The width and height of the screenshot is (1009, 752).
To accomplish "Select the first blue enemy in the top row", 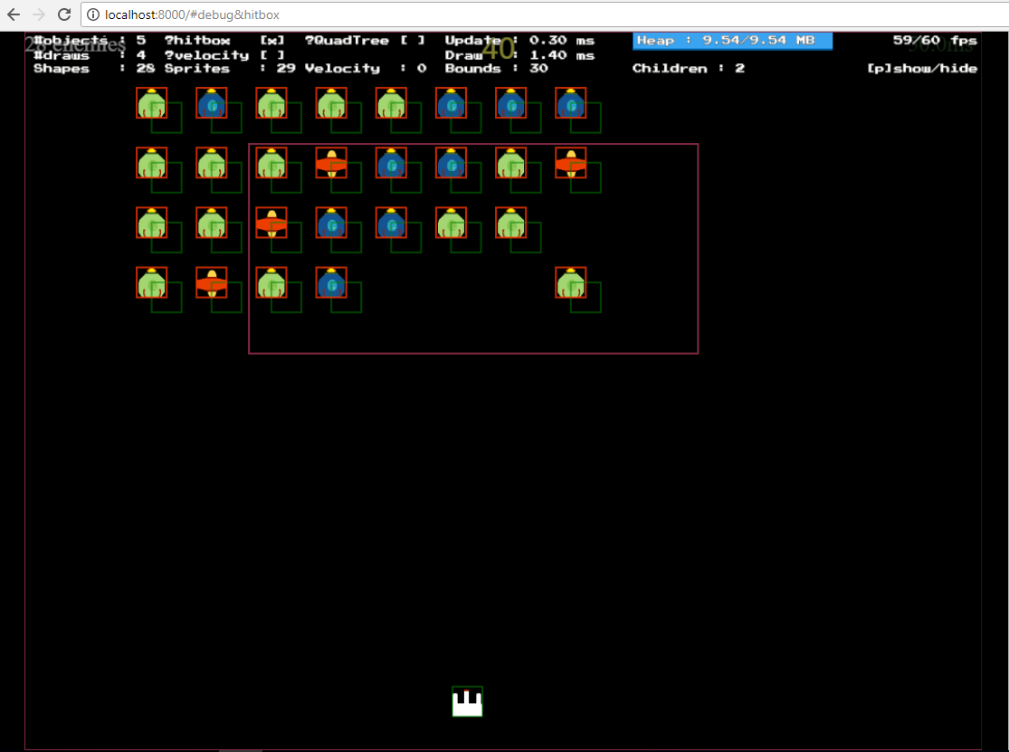I will point(212,103).
